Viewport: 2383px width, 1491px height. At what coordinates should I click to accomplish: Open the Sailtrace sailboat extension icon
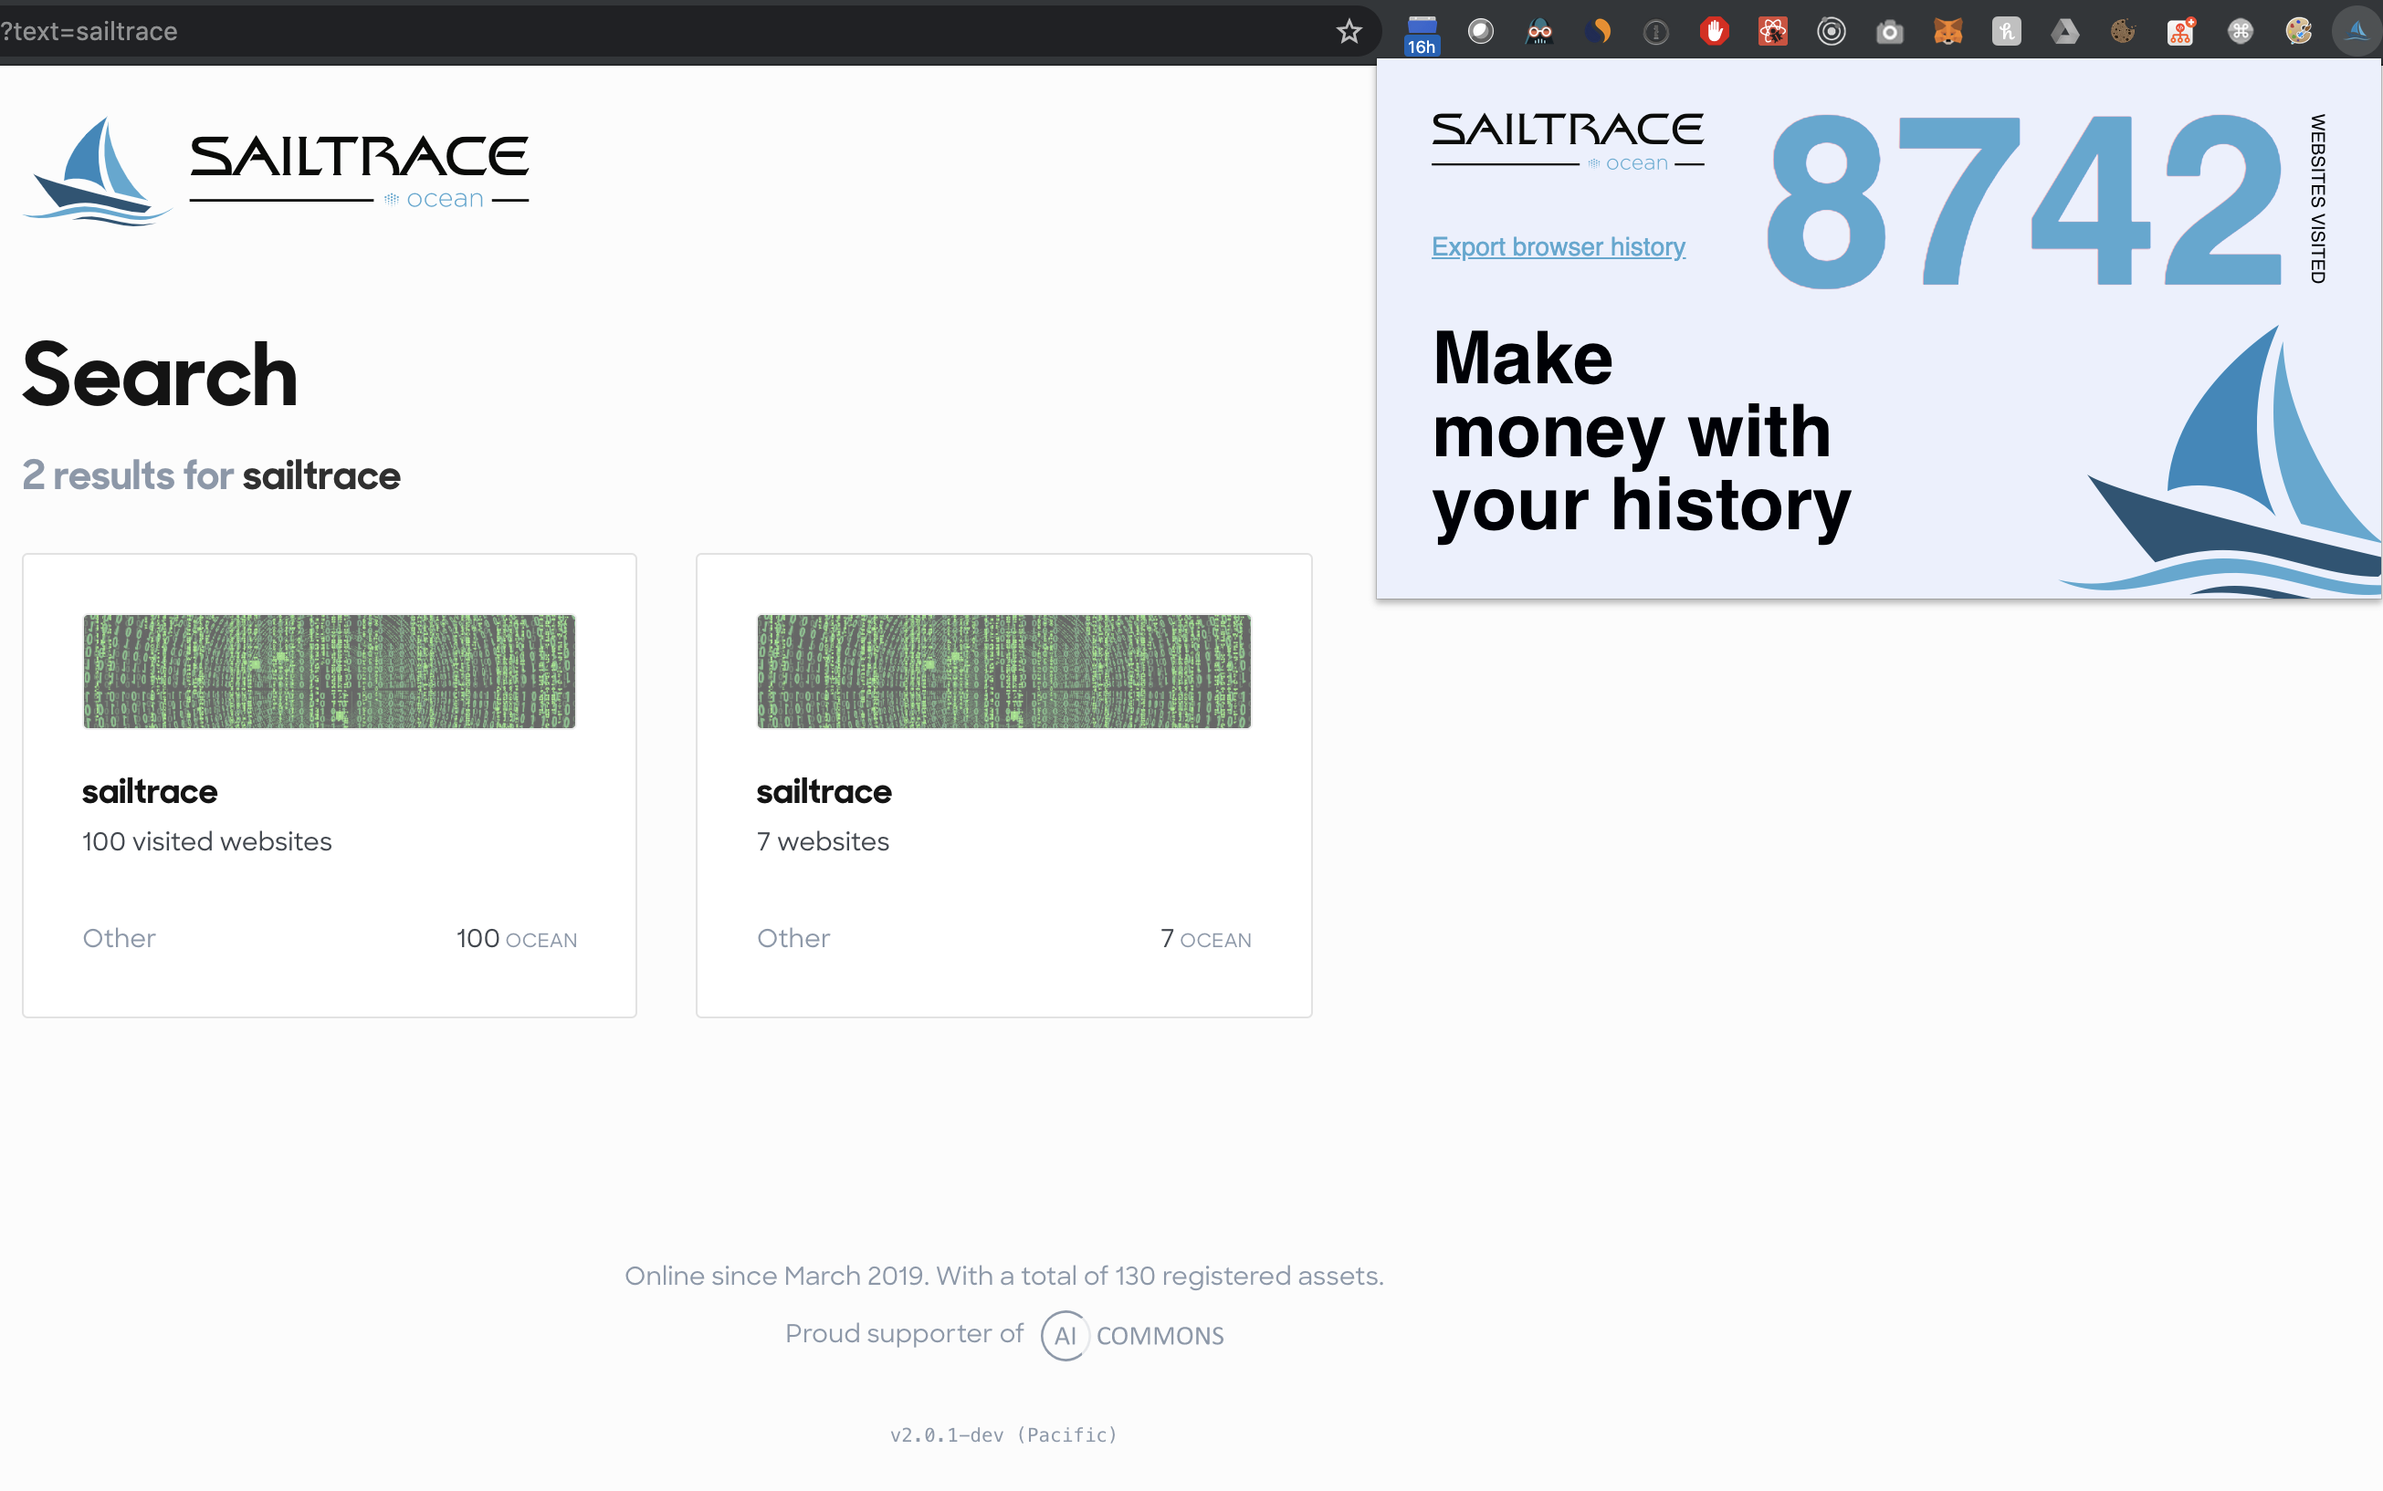pos(2357,32)
